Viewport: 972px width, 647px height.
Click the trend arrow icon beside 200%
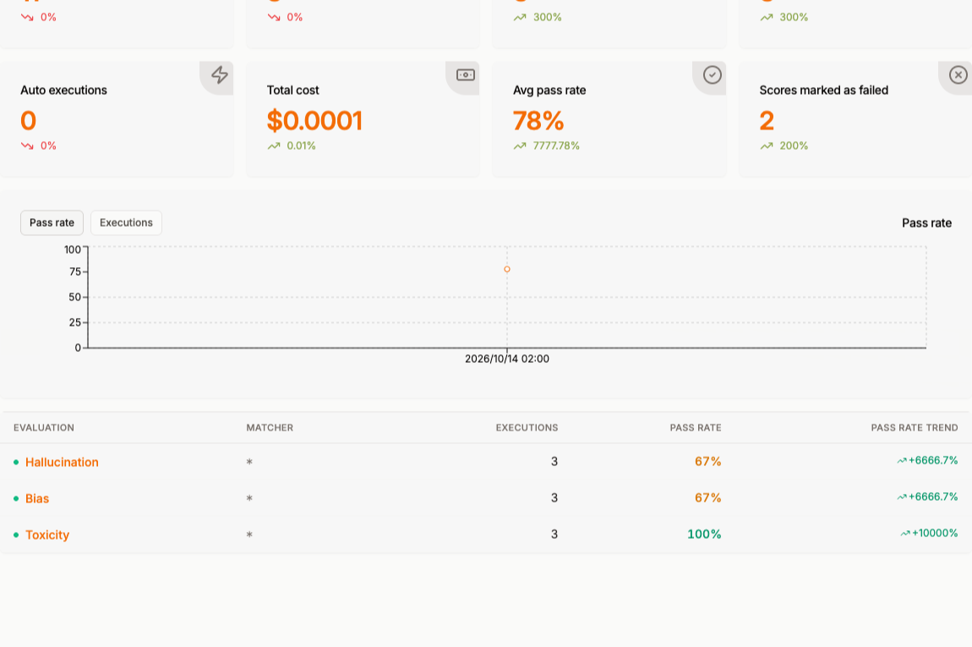click(x=767, y=145)
